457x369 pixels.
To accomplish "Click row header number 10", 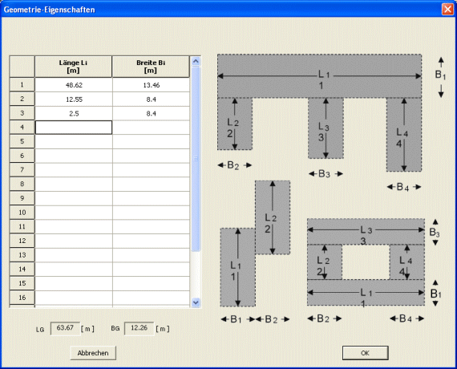I will (x=22, y=213).
